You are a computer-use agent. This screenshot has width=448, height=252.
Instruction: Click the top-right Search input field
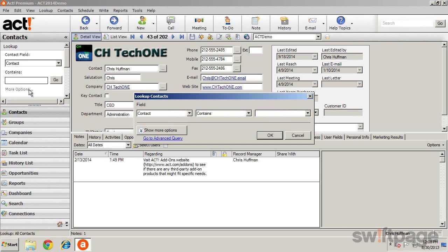(x=407, y=23)
